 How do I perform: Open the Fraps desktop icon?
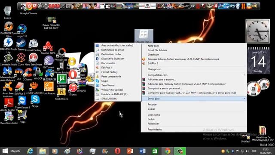click(x=22, y=117)
